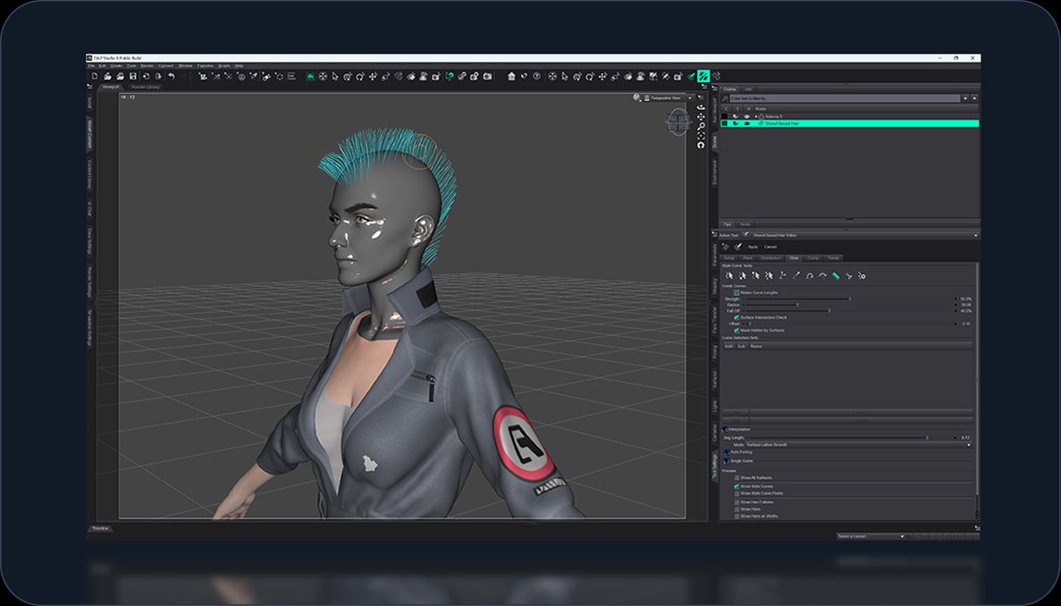
Task: Click the Apply button
Action: (x=753, y=246)
